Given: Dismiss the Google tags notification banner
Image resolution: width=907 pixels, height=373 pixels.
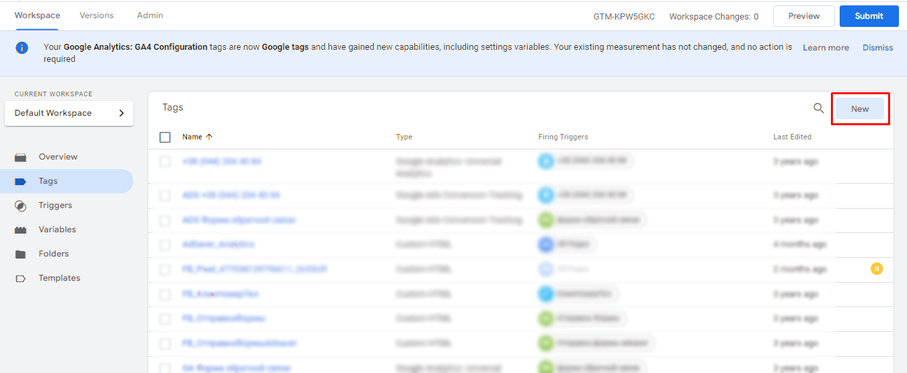Looking at the screenshot, I should click(878, 48).
